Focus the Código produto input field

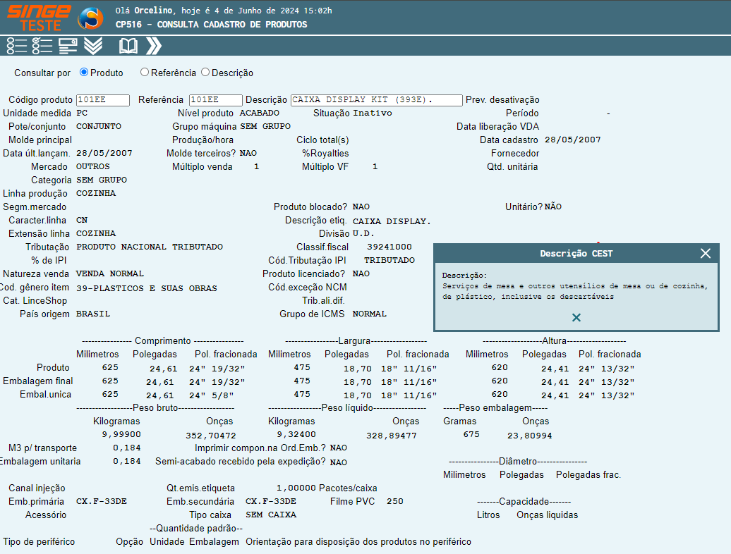[103, 100]
